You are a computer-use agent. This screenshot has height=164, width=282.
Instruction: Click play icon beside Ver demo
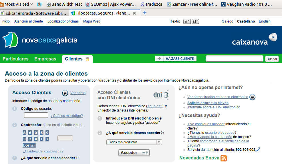[65, 93]
